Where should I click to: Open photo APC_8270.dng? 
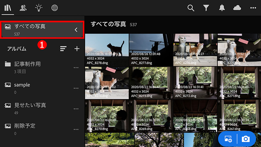click(x=107, y=116)
